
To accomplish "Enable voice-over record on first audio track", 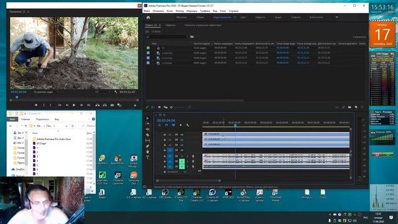I will [193, 156].
